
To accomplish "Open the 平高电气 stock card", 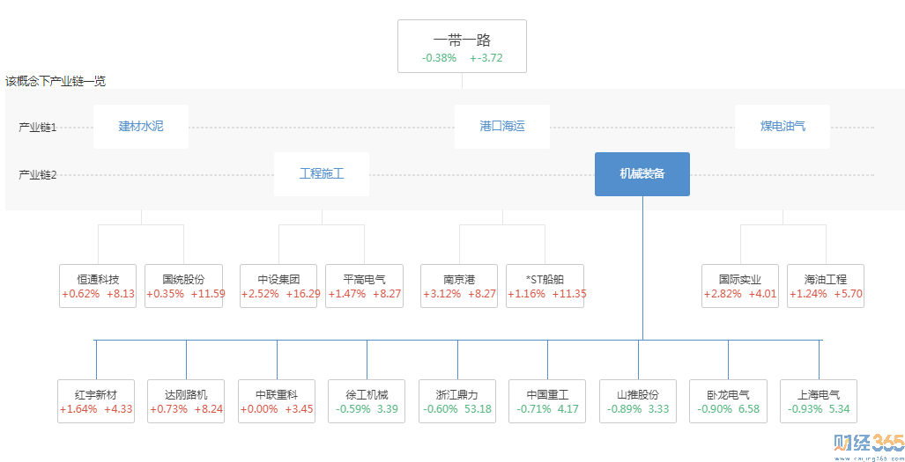I will point(364,286).
